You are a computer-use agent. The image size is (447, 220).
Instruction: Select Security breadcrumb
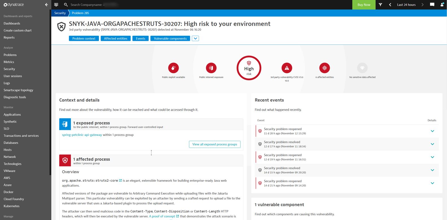click(x=60, y=13)
